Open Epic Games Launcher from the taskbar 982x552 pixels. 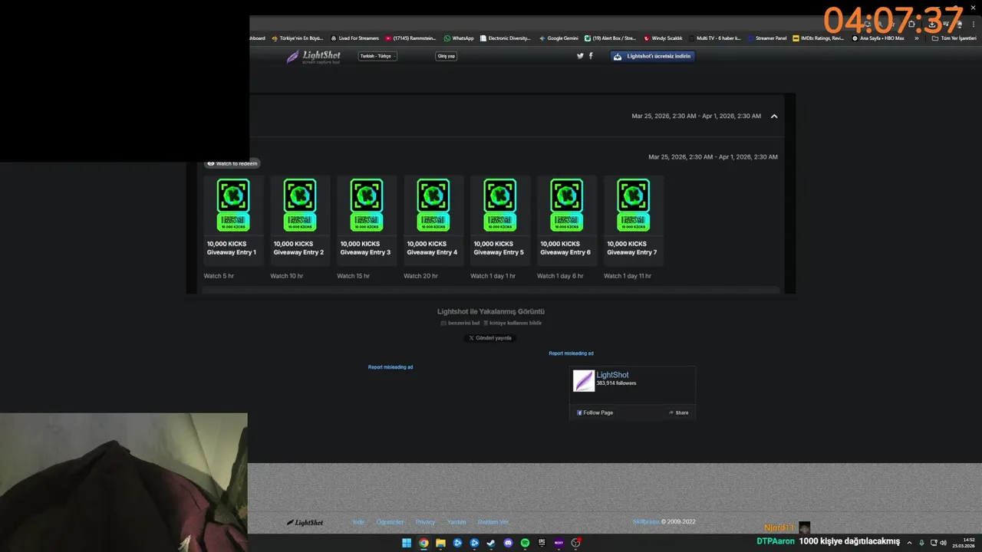pyautogui.click(x=542, y=543)
